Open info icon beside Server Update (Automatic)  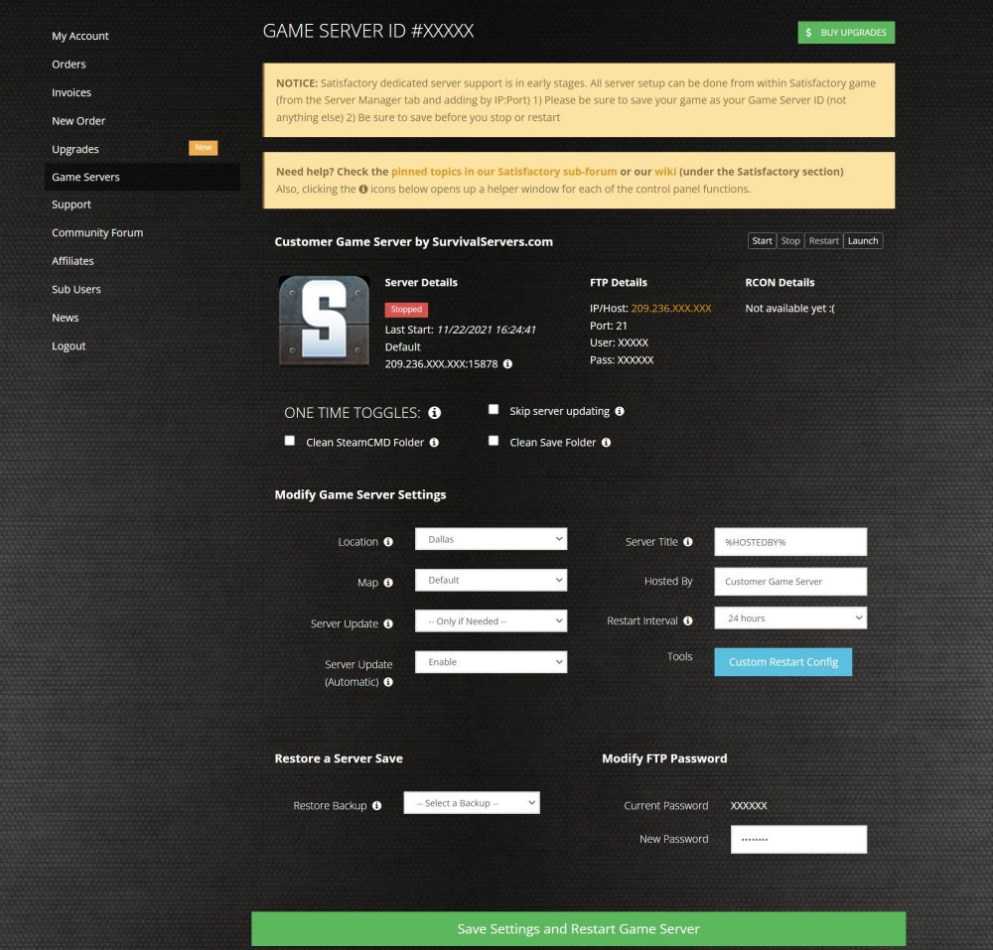click(388, 682)
